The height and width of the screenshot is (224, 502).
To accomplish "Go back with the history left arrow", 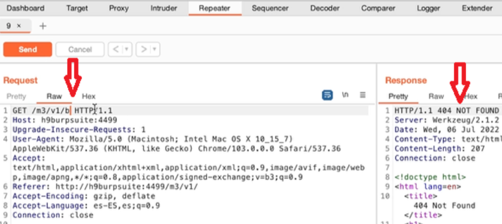I will pyautogui.click(x=116, y=49).
